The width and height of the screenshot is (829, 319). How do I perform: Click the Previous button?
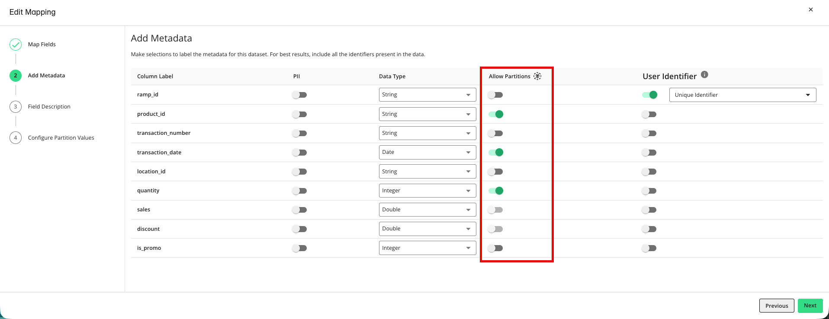click(777, 306)
